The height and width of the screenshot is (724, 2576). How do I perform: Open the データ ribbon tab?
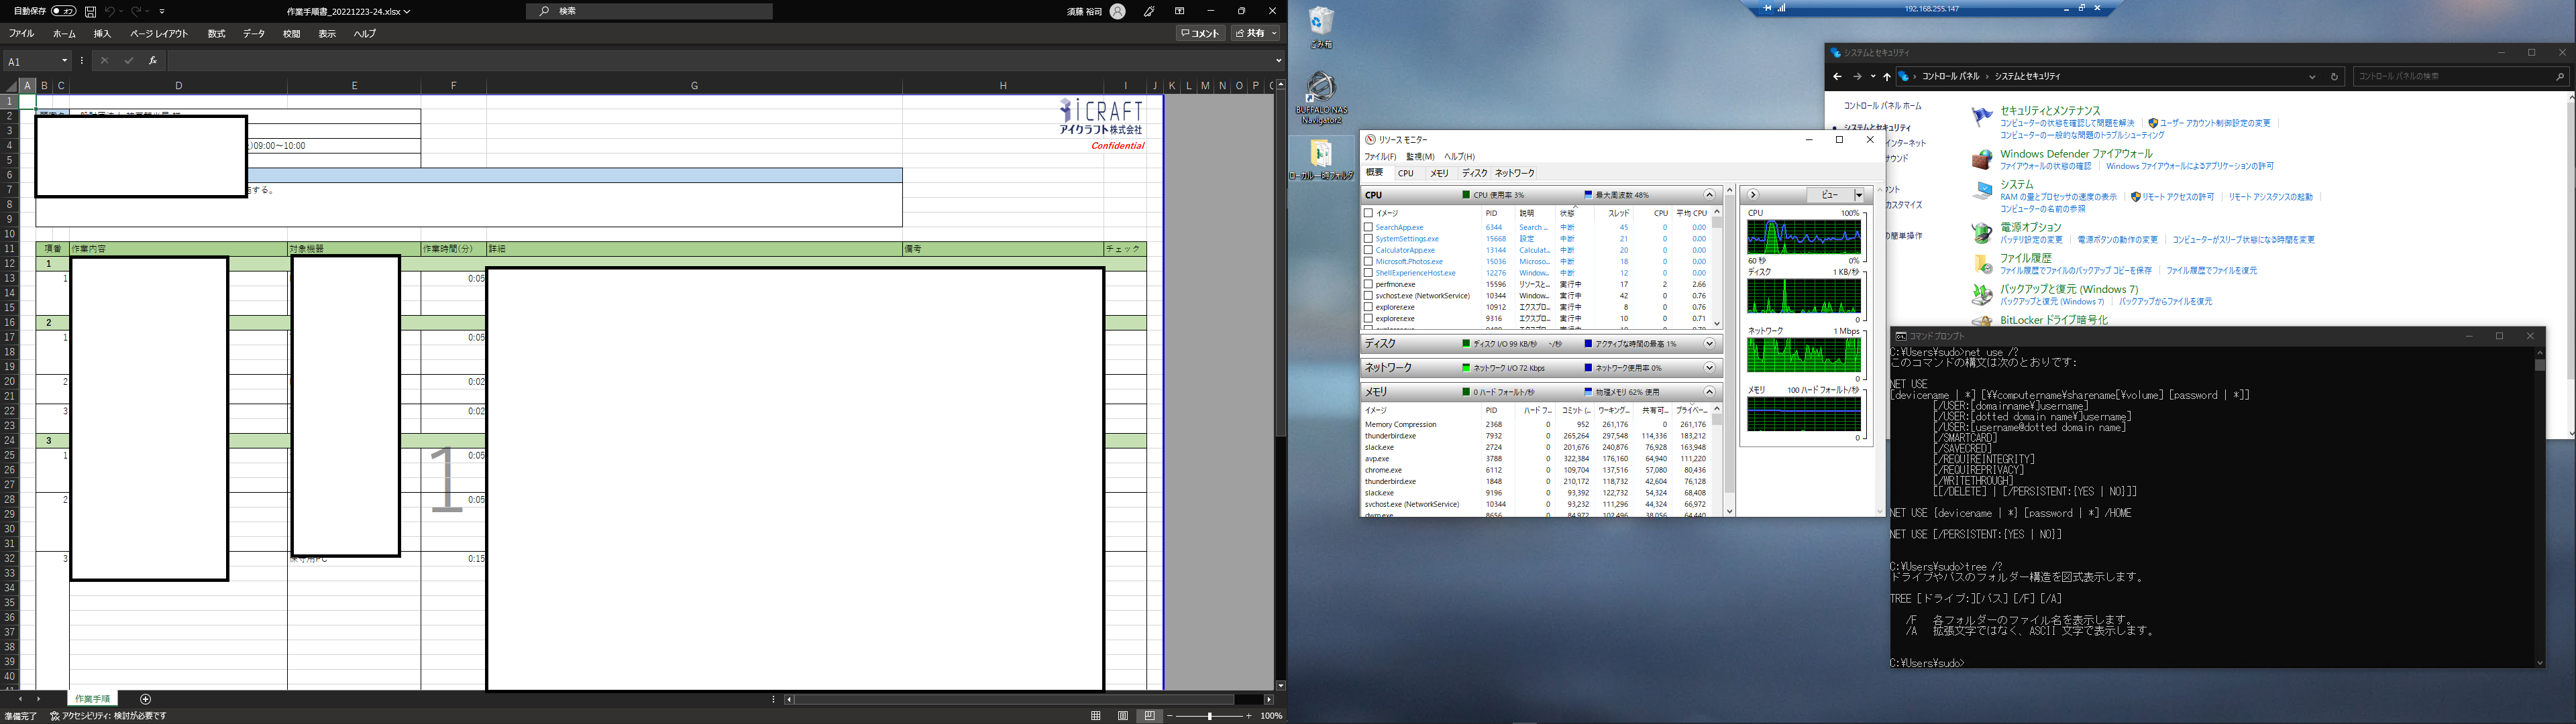254,34
